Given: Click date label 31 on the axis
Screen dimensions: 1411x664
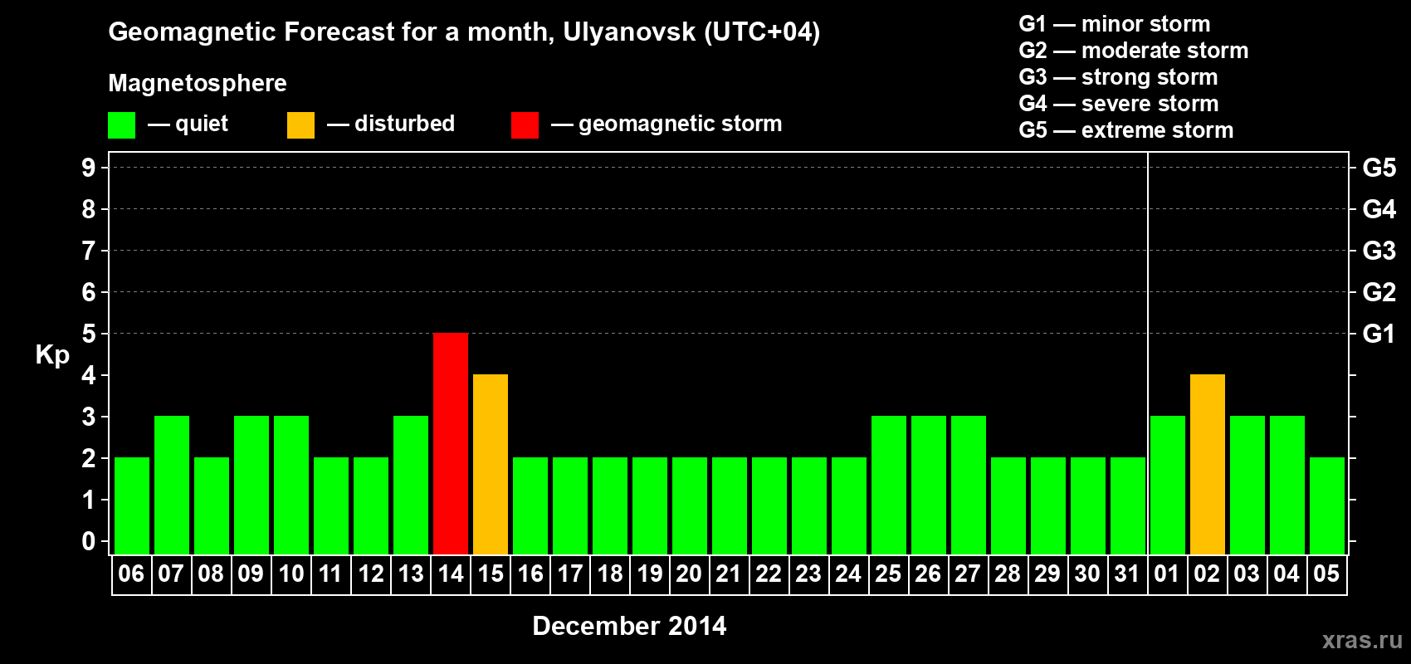Looking at the screenshot, I should [1127, 574].
